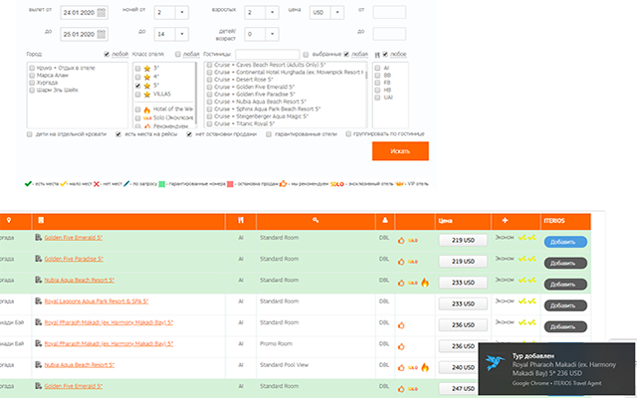This screenshot has height=398, width=637.
Task: Toggle есть места на рейсы checkbox
Action: [x=118, y=134]
